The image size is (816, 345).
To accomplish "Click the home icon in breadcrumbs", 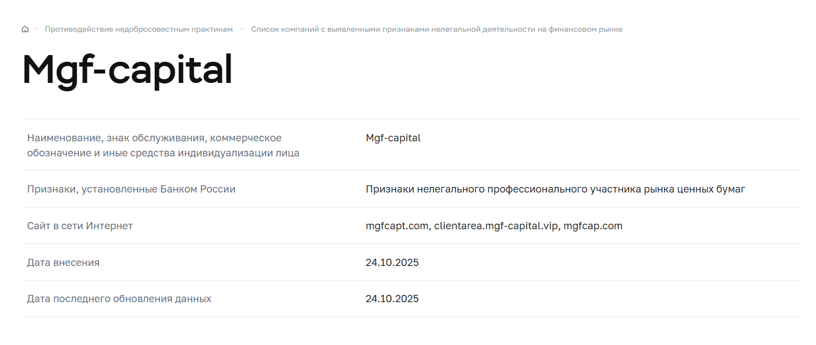I will coord(25,29).
